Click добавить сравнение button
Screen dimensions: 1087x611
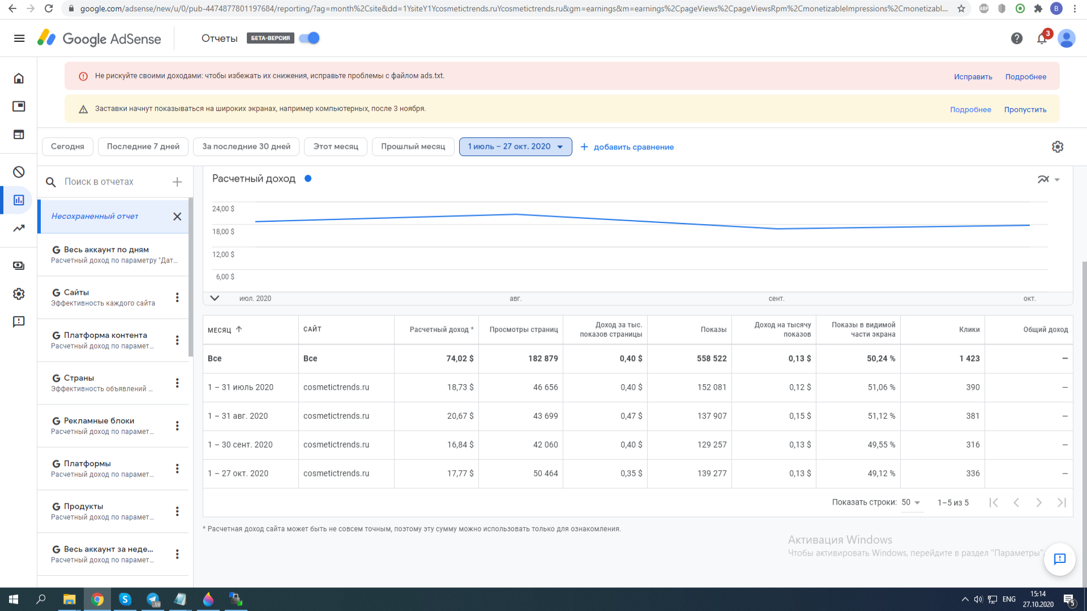click(627, 147)
